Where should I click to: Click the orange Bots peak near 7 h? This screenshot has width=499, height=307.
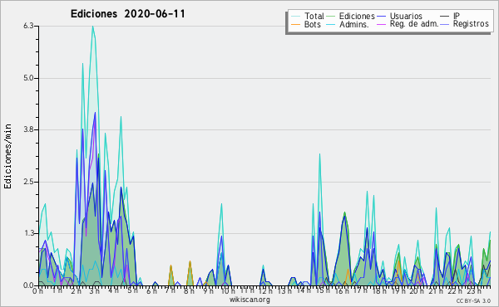point(170,266)
